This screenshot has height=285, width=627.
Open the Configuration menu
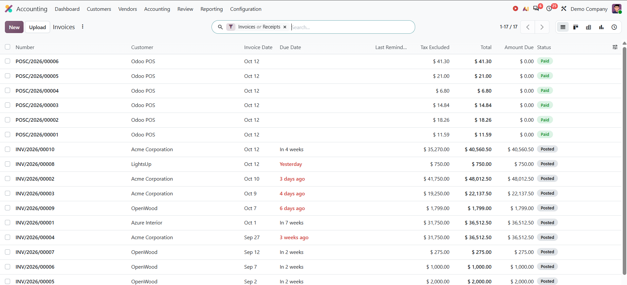(x=246, y=9)
